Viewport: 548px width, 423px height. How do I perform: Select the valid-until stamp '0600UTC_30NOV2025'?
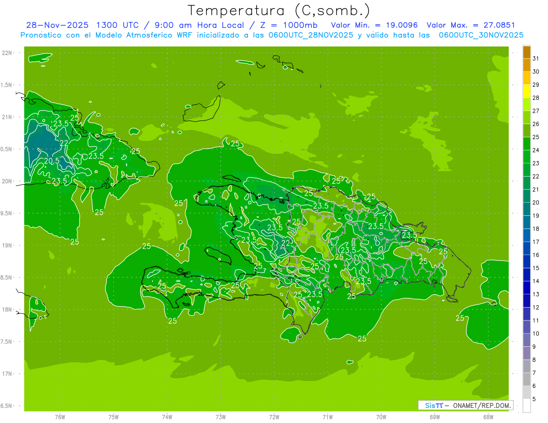tap(481, 35)
